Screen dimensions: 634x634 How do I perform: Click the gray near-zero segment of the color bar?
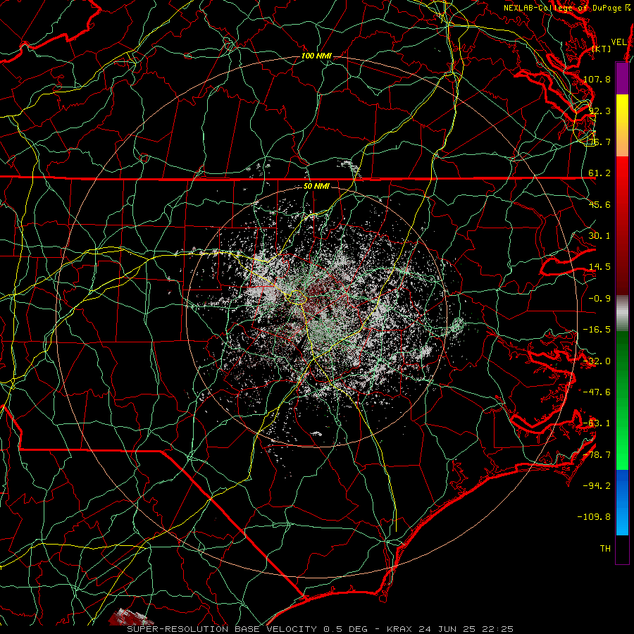[x=622, y=313]
